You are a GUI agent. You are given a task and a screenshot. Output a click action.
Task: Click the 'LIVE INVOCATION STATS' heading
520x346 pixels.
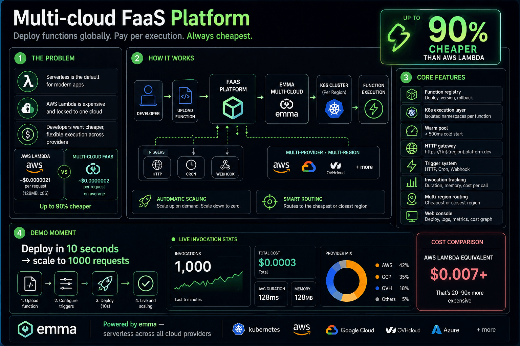(208, 239)
